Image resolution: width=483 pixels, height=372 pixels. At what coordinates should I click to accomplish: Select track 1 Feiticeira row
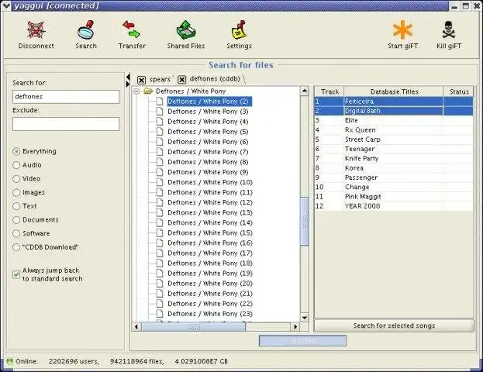click(x=394, y=102)
